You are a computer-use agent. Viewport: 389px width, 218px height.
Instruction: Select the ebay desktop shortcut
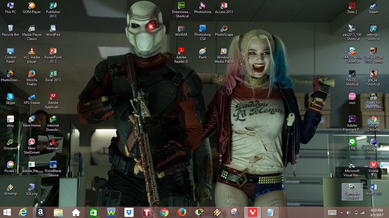click(x=11, y=121)
